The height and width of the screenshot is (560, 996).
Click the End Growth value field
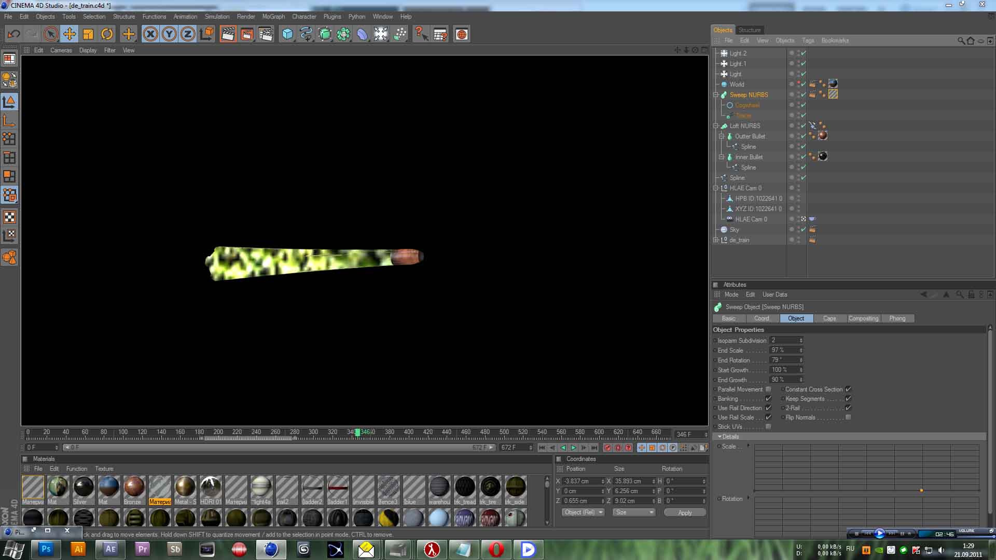[x=784, y=380]
